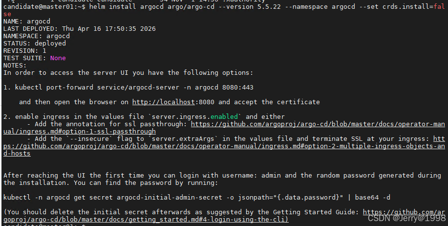The height and width of the screenshot is (226, 448).
Task: Open the ssl-passthrough GitHub docs link
Action: click(318, 124)
